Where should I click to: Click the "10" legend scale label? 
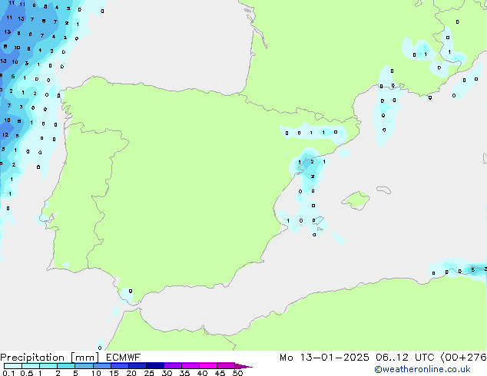coord(96,373)
